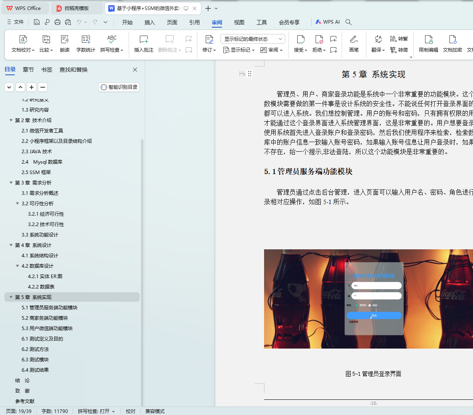Jump to 5.1 管理员服务端功能模块 in outline
473x415 pixels.
click(50, 307)
